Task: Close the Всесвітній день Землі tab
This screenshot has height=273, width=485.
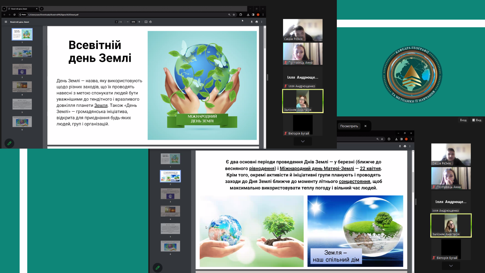Action: [37, 9]
